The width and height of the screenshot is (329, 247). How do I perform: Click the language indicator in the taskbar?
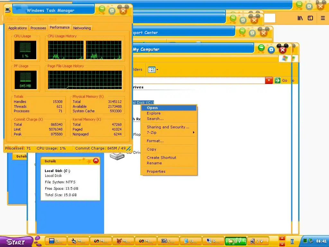(292, 242)
